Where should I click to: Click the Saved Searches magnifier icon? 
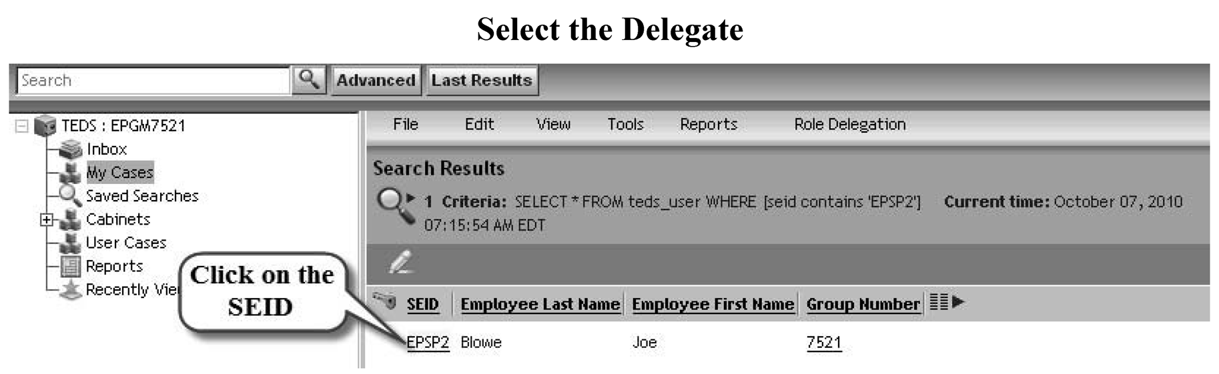click(x=69, y=195)
